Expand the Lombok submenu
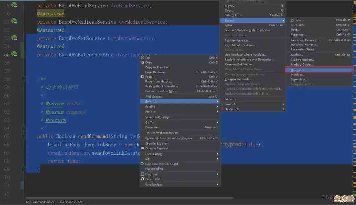 [230, 104]
